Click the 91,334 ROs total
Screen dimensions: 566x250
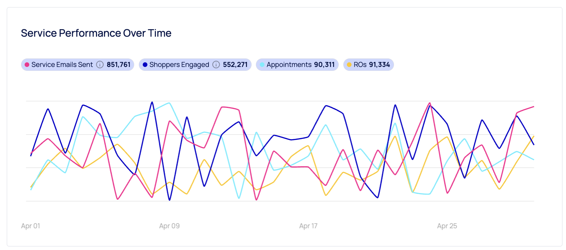coord(379,64)
